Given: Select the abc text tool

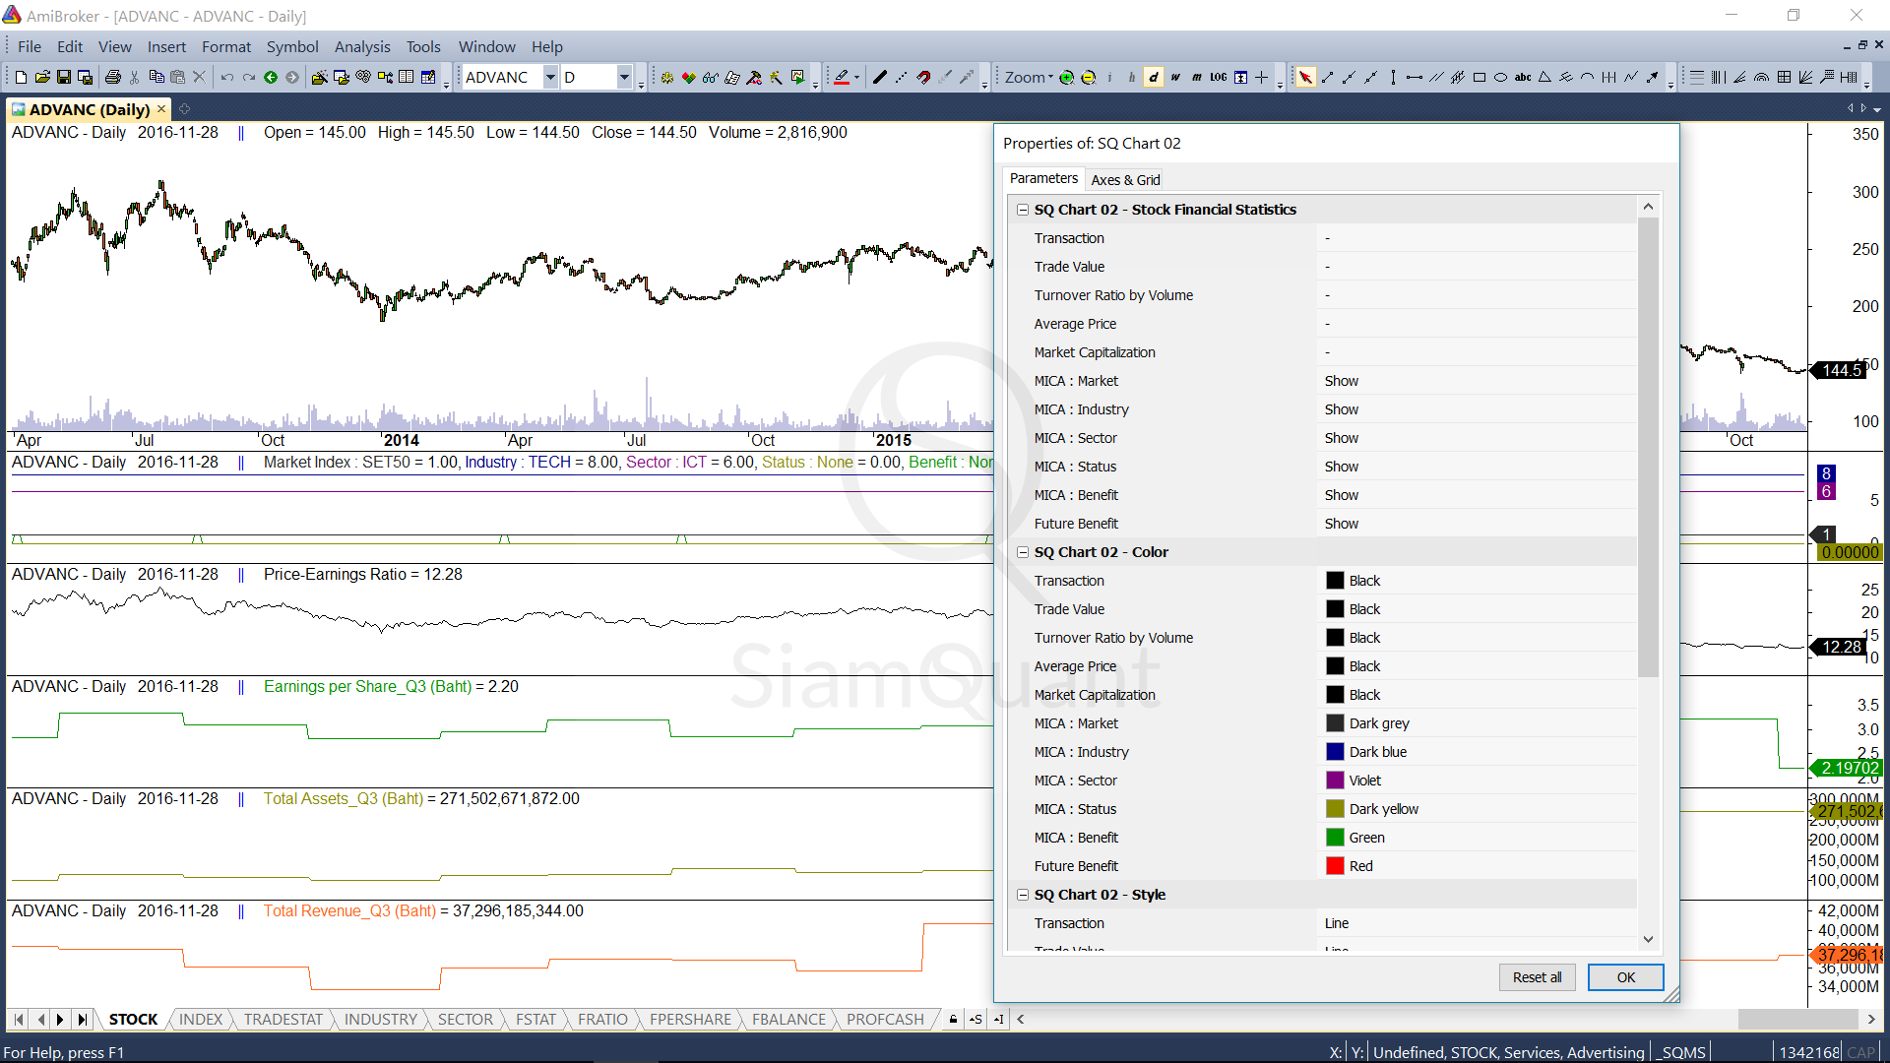Looking at the screenshot, I should coord(1522,77).
